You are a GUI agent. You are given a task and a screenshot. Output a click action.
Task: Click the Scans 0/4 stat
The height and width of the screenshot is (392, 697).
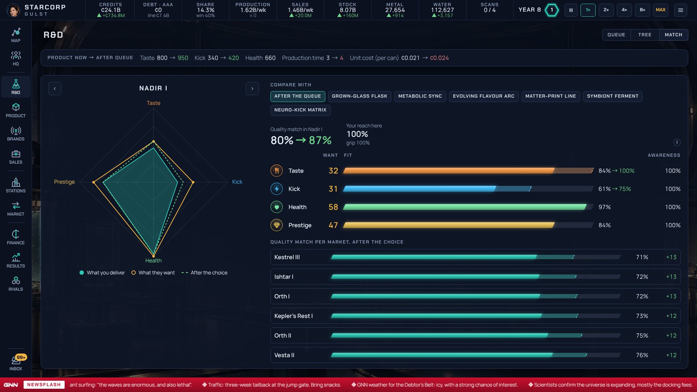pos(490,10)
